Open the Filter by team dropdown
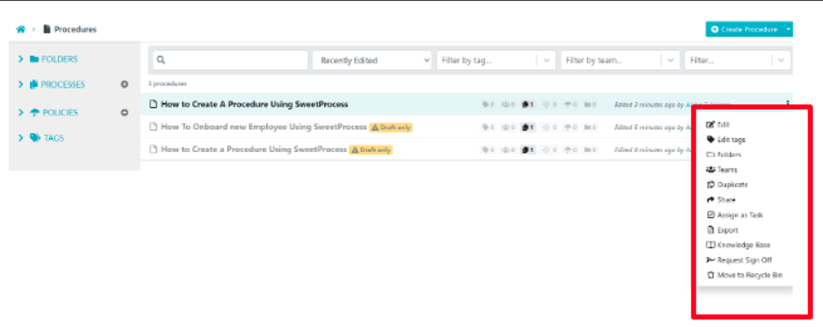 621,60
